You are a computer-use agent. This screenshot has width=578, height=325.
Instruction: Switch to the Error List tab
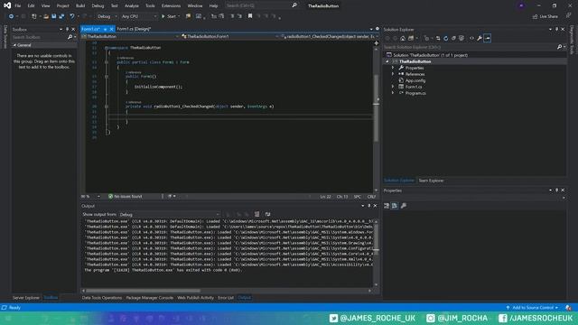[226, 298]
